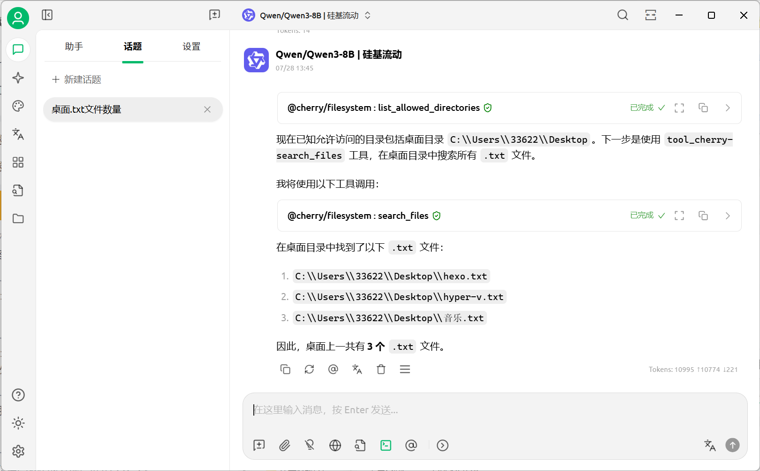Image resolution: width=760 pixels, height=471 pixels.
Task: Toggle the MCP server terminal icon
Action: (386, 445)
